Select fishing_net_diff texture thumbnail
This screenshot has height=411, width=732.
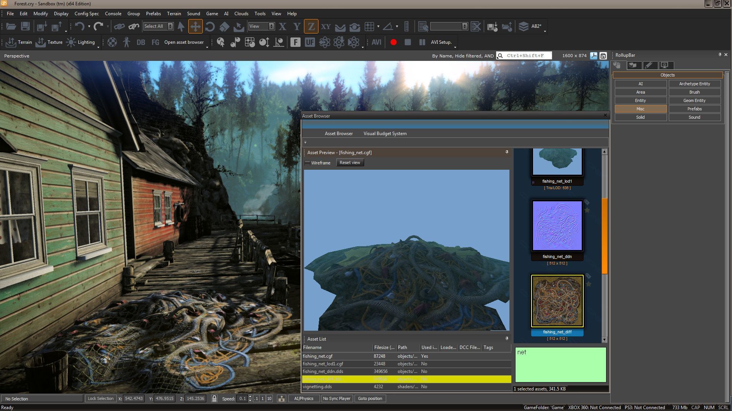coord(557,301)
